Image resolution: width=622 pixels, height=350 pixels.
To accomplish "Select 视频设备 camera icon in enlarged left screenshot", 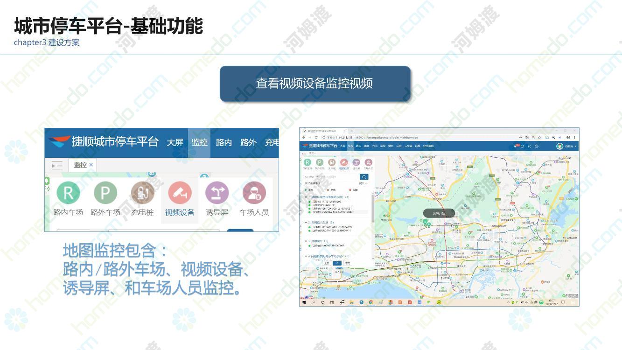I will pyautogui.click(x=180, y=192).
